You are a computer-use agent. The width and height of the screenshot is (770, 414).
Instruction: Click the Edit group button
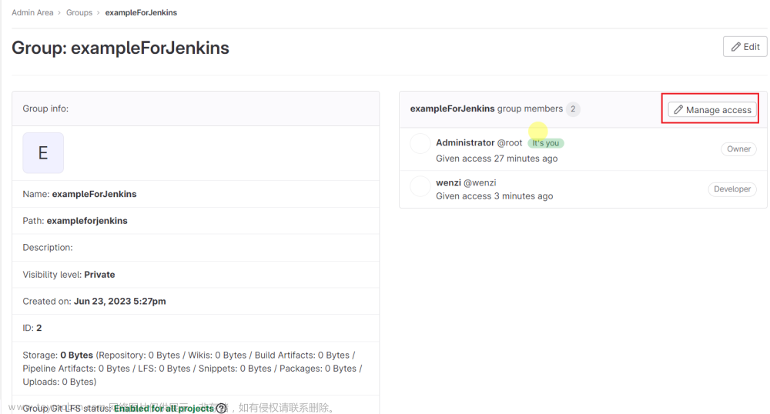(745, 47)
